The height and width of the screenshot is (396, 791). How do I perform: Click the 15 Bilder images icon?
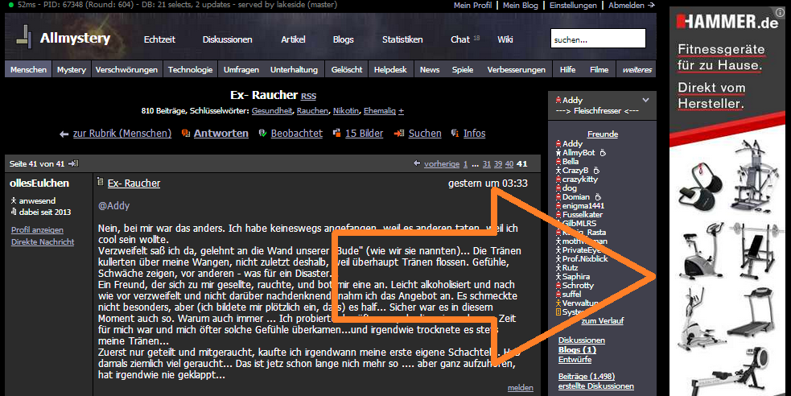coord(337,134)
